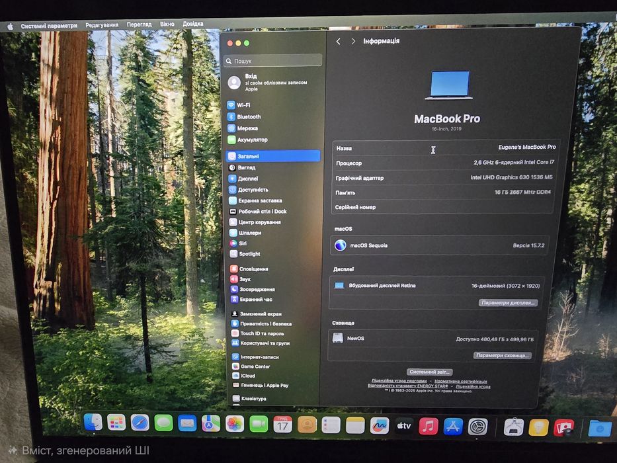Open Maps from the Dock

(211, 424)
